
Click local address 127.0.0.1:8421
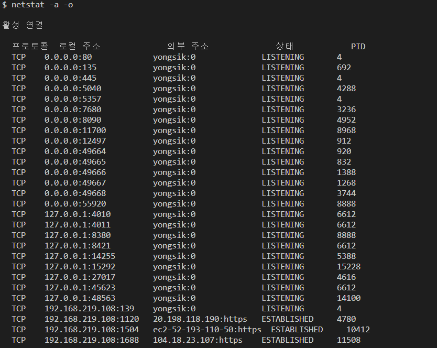coord(78,246)
